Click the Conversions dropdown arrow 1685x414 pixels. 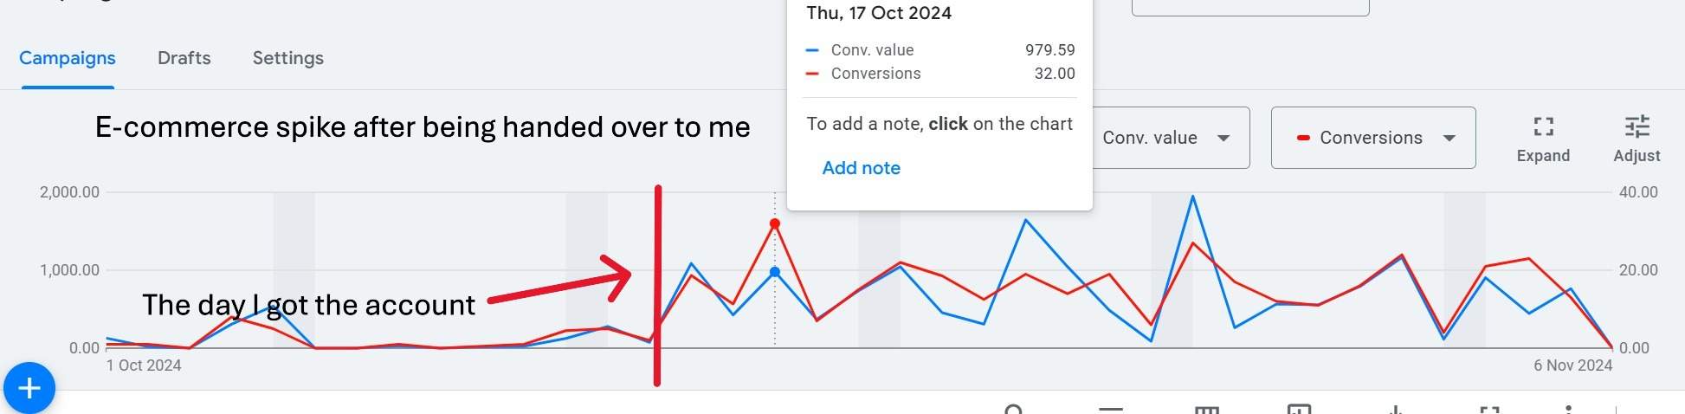(x=1449, y=138)
